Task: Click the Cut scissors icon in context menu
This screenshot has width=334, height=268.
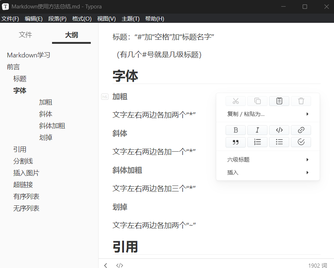Action: (235, 101)
